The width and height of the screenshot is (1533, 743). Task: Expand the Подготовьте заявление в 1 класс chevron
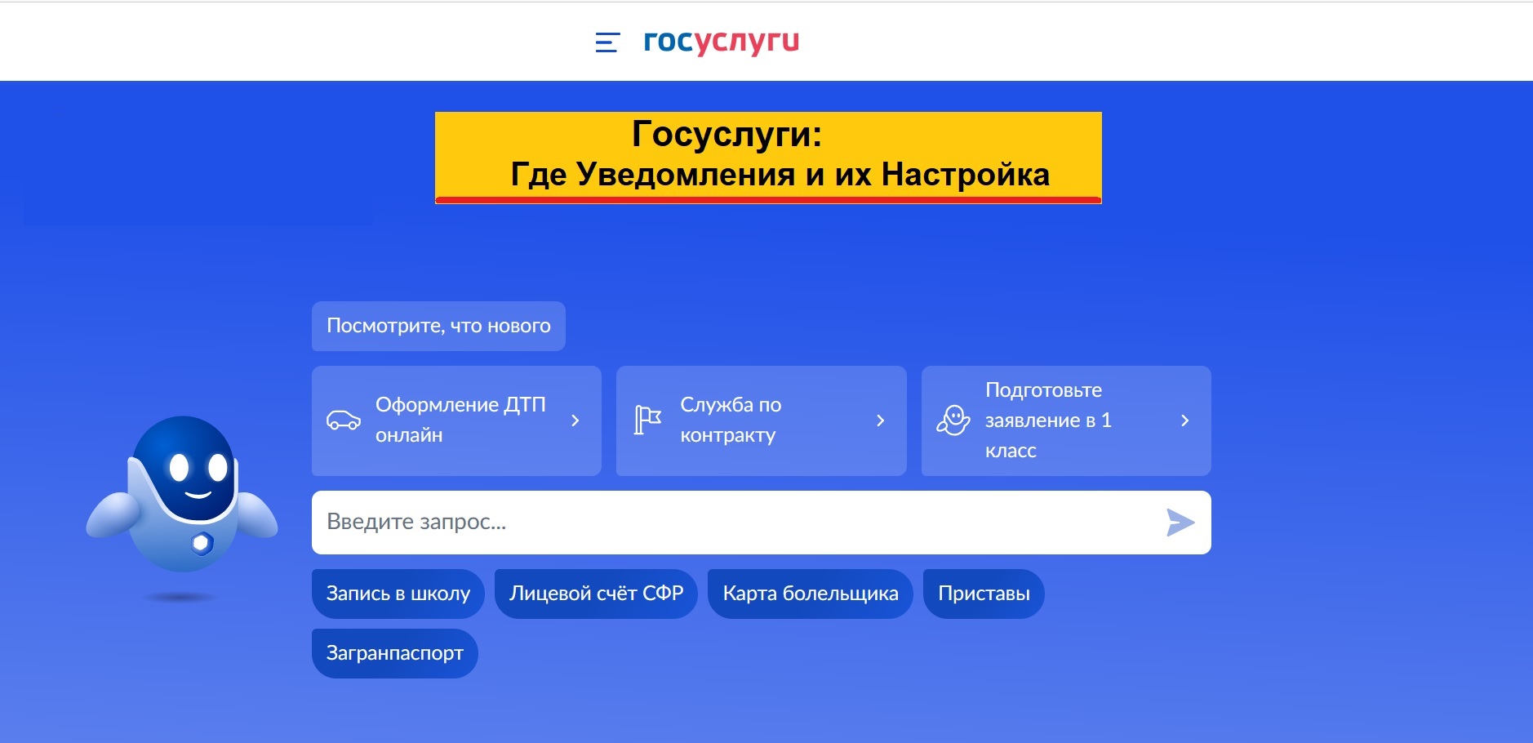tap(1185, 420)
